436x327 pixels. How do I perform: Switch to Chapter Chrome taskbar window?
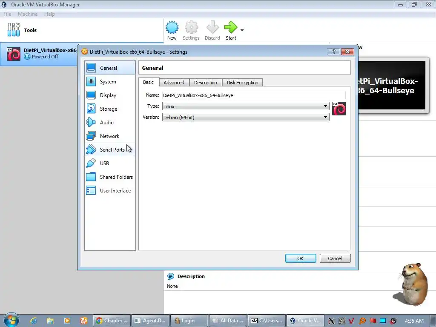112,321
